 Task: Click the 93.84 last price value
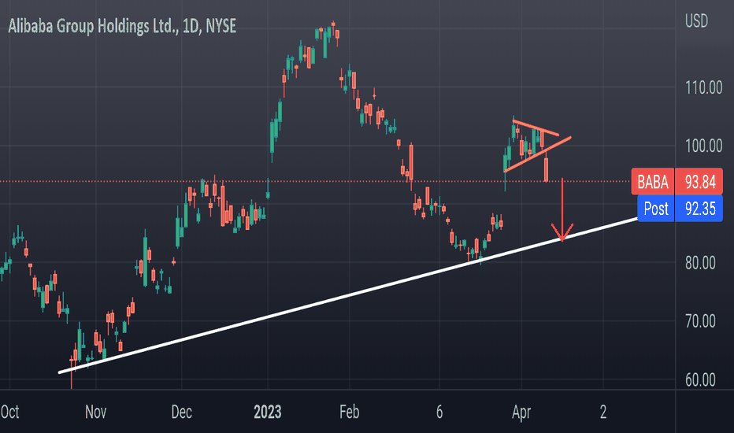pos(699,182)
